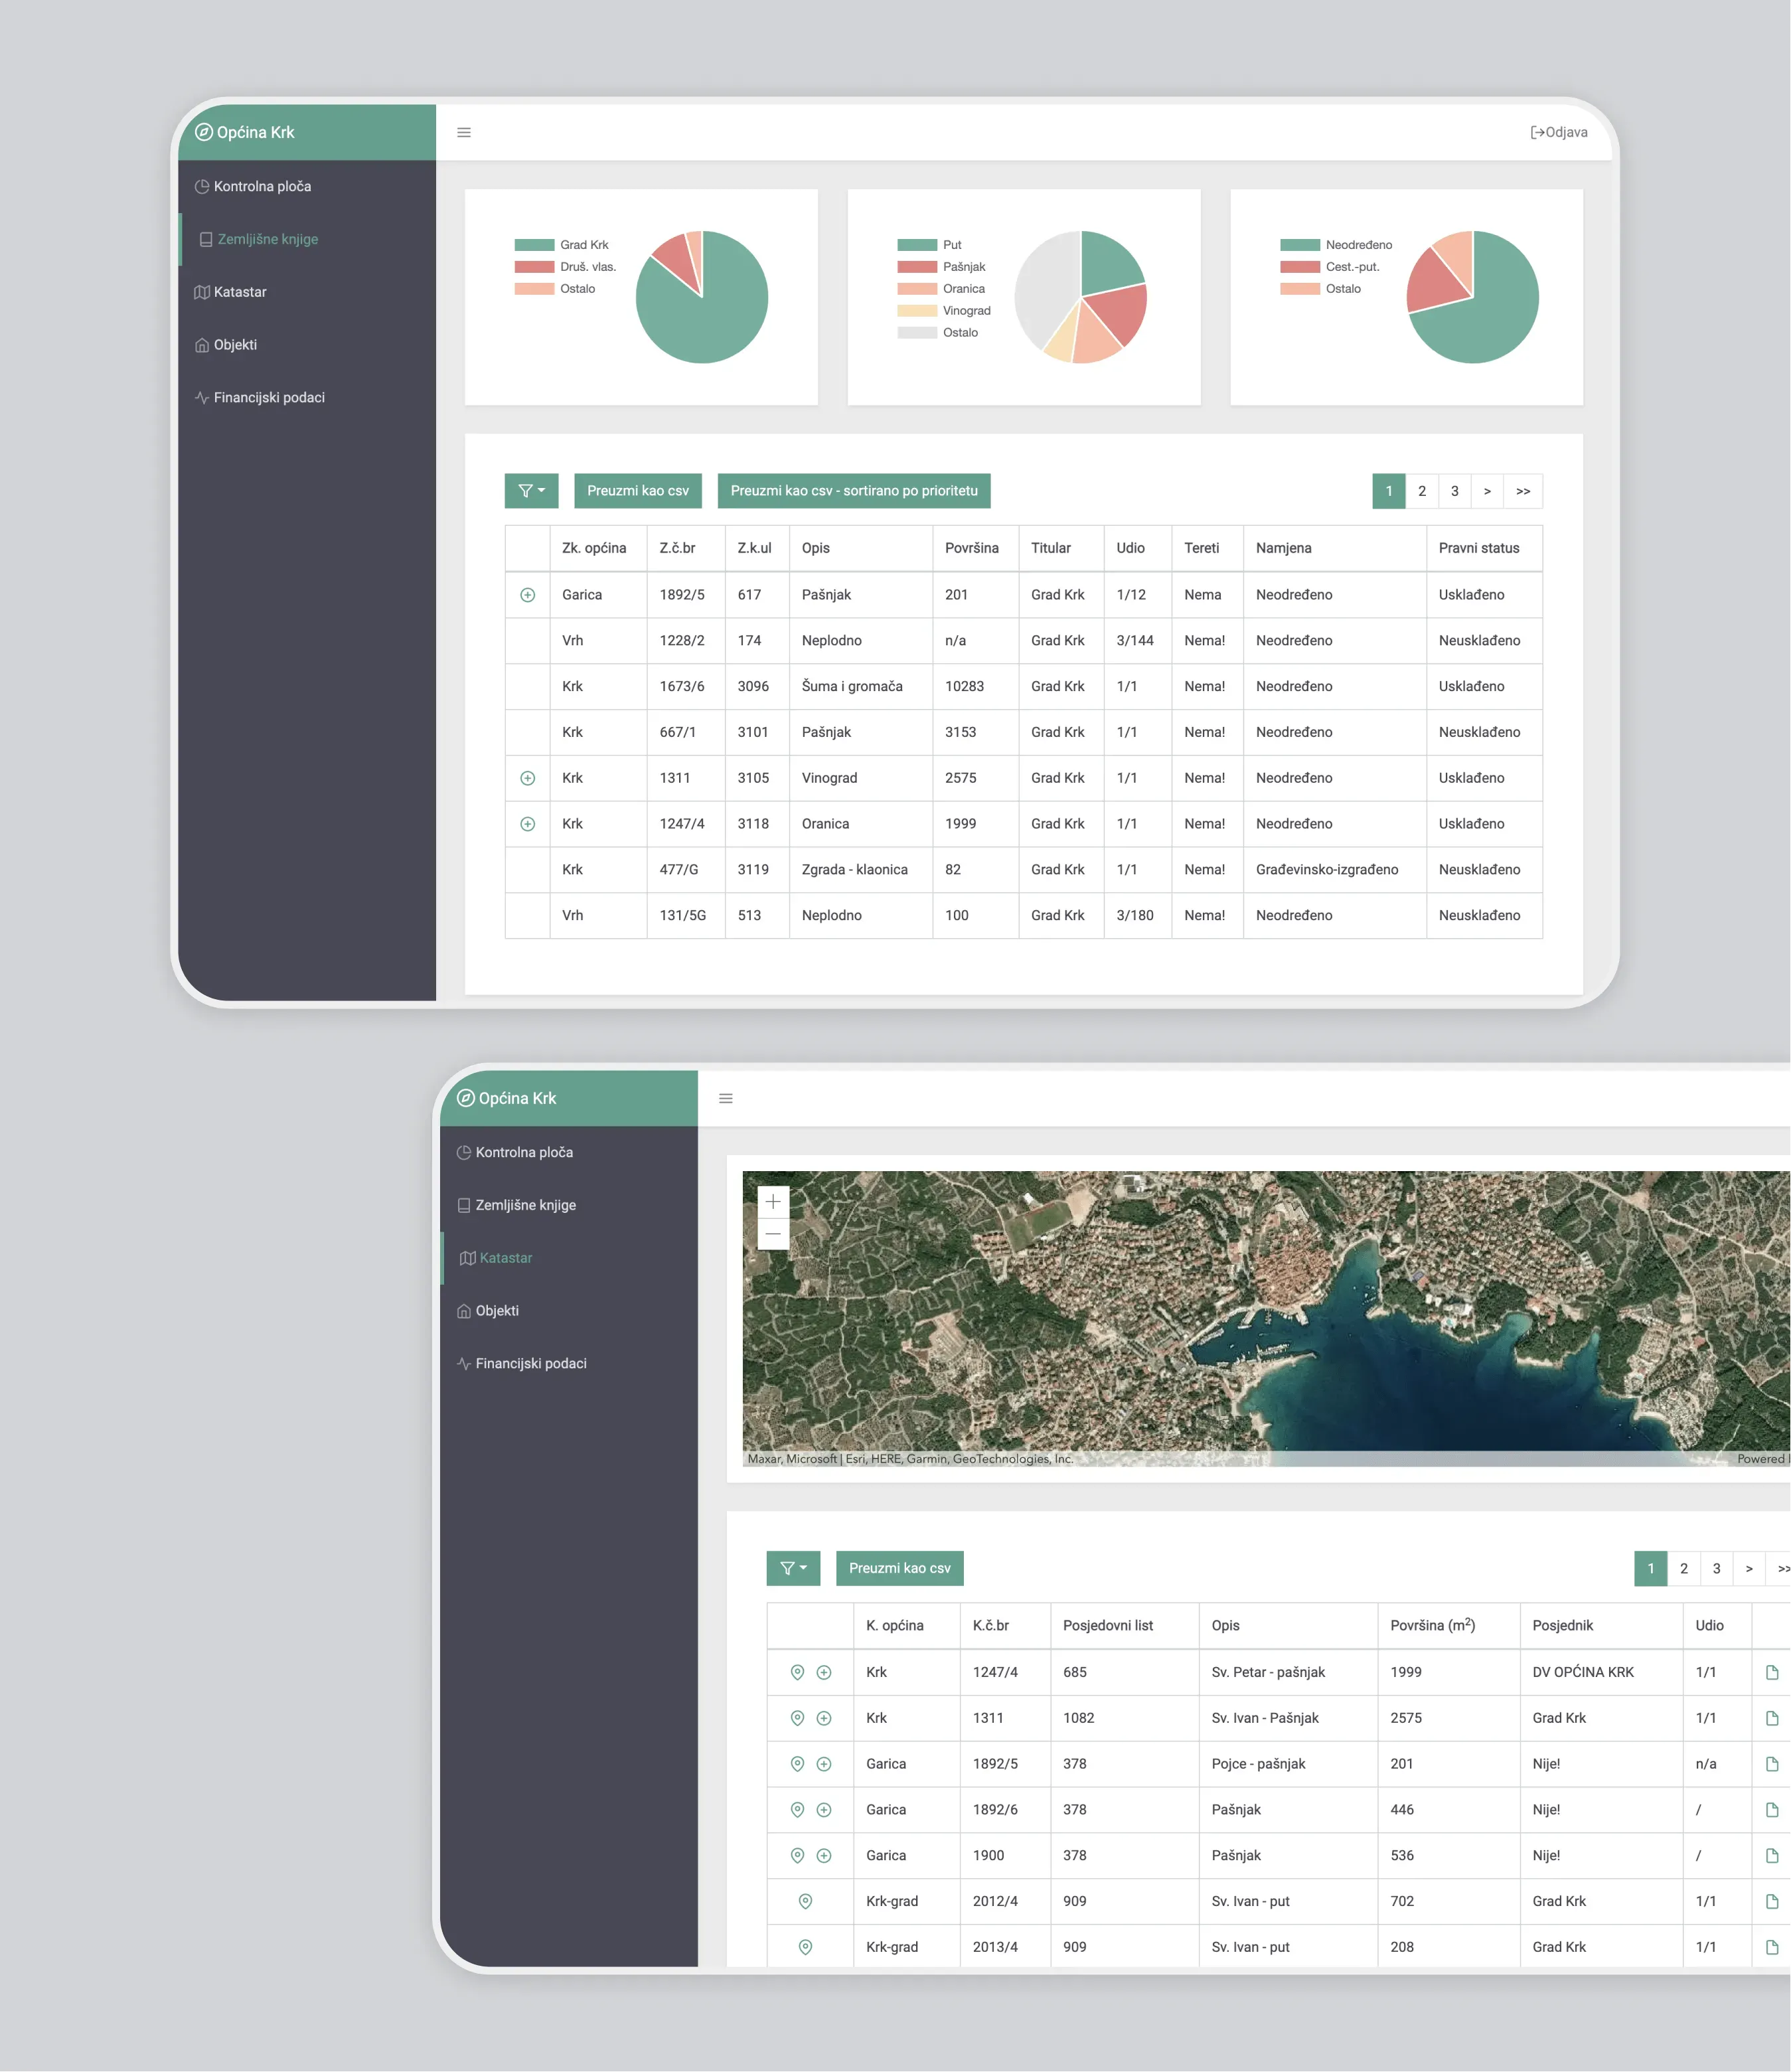This screenshot has height=2072, width=1791.
Task: Click Preuzmi kao csv in top panel
Action: pos(637,491)
